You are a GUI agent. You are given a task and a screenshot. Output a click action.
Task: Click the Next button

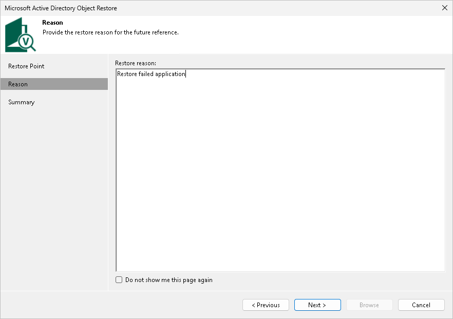click(x=317, y=305)
